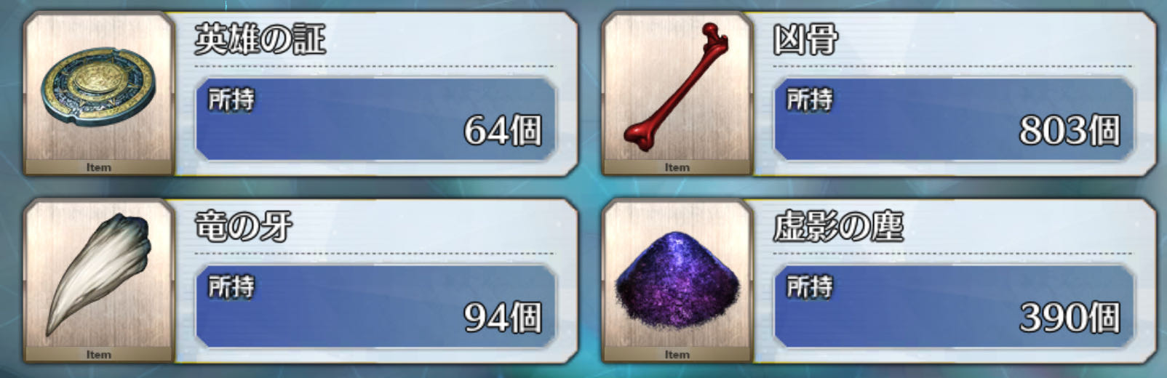Click the 凶骨 item title

[805, 39]
